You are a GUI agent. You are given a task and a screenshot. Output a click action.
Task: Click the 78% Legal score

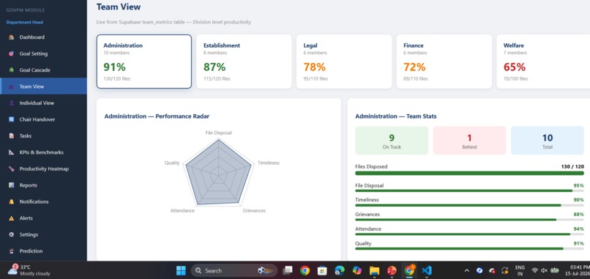coord(315,67)
